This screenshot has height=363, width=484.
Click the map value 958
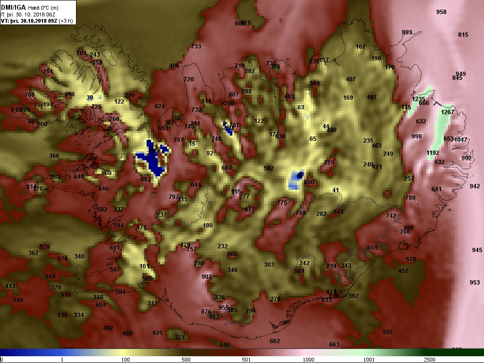click(x=441, y=12)
